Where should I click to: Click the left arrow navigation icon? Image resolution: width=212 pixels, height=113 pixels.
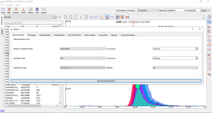click(x=91, y=17)
